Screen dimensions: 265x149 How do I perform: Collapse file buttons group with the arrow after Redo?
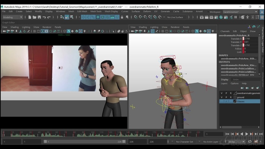pos(53,17)
